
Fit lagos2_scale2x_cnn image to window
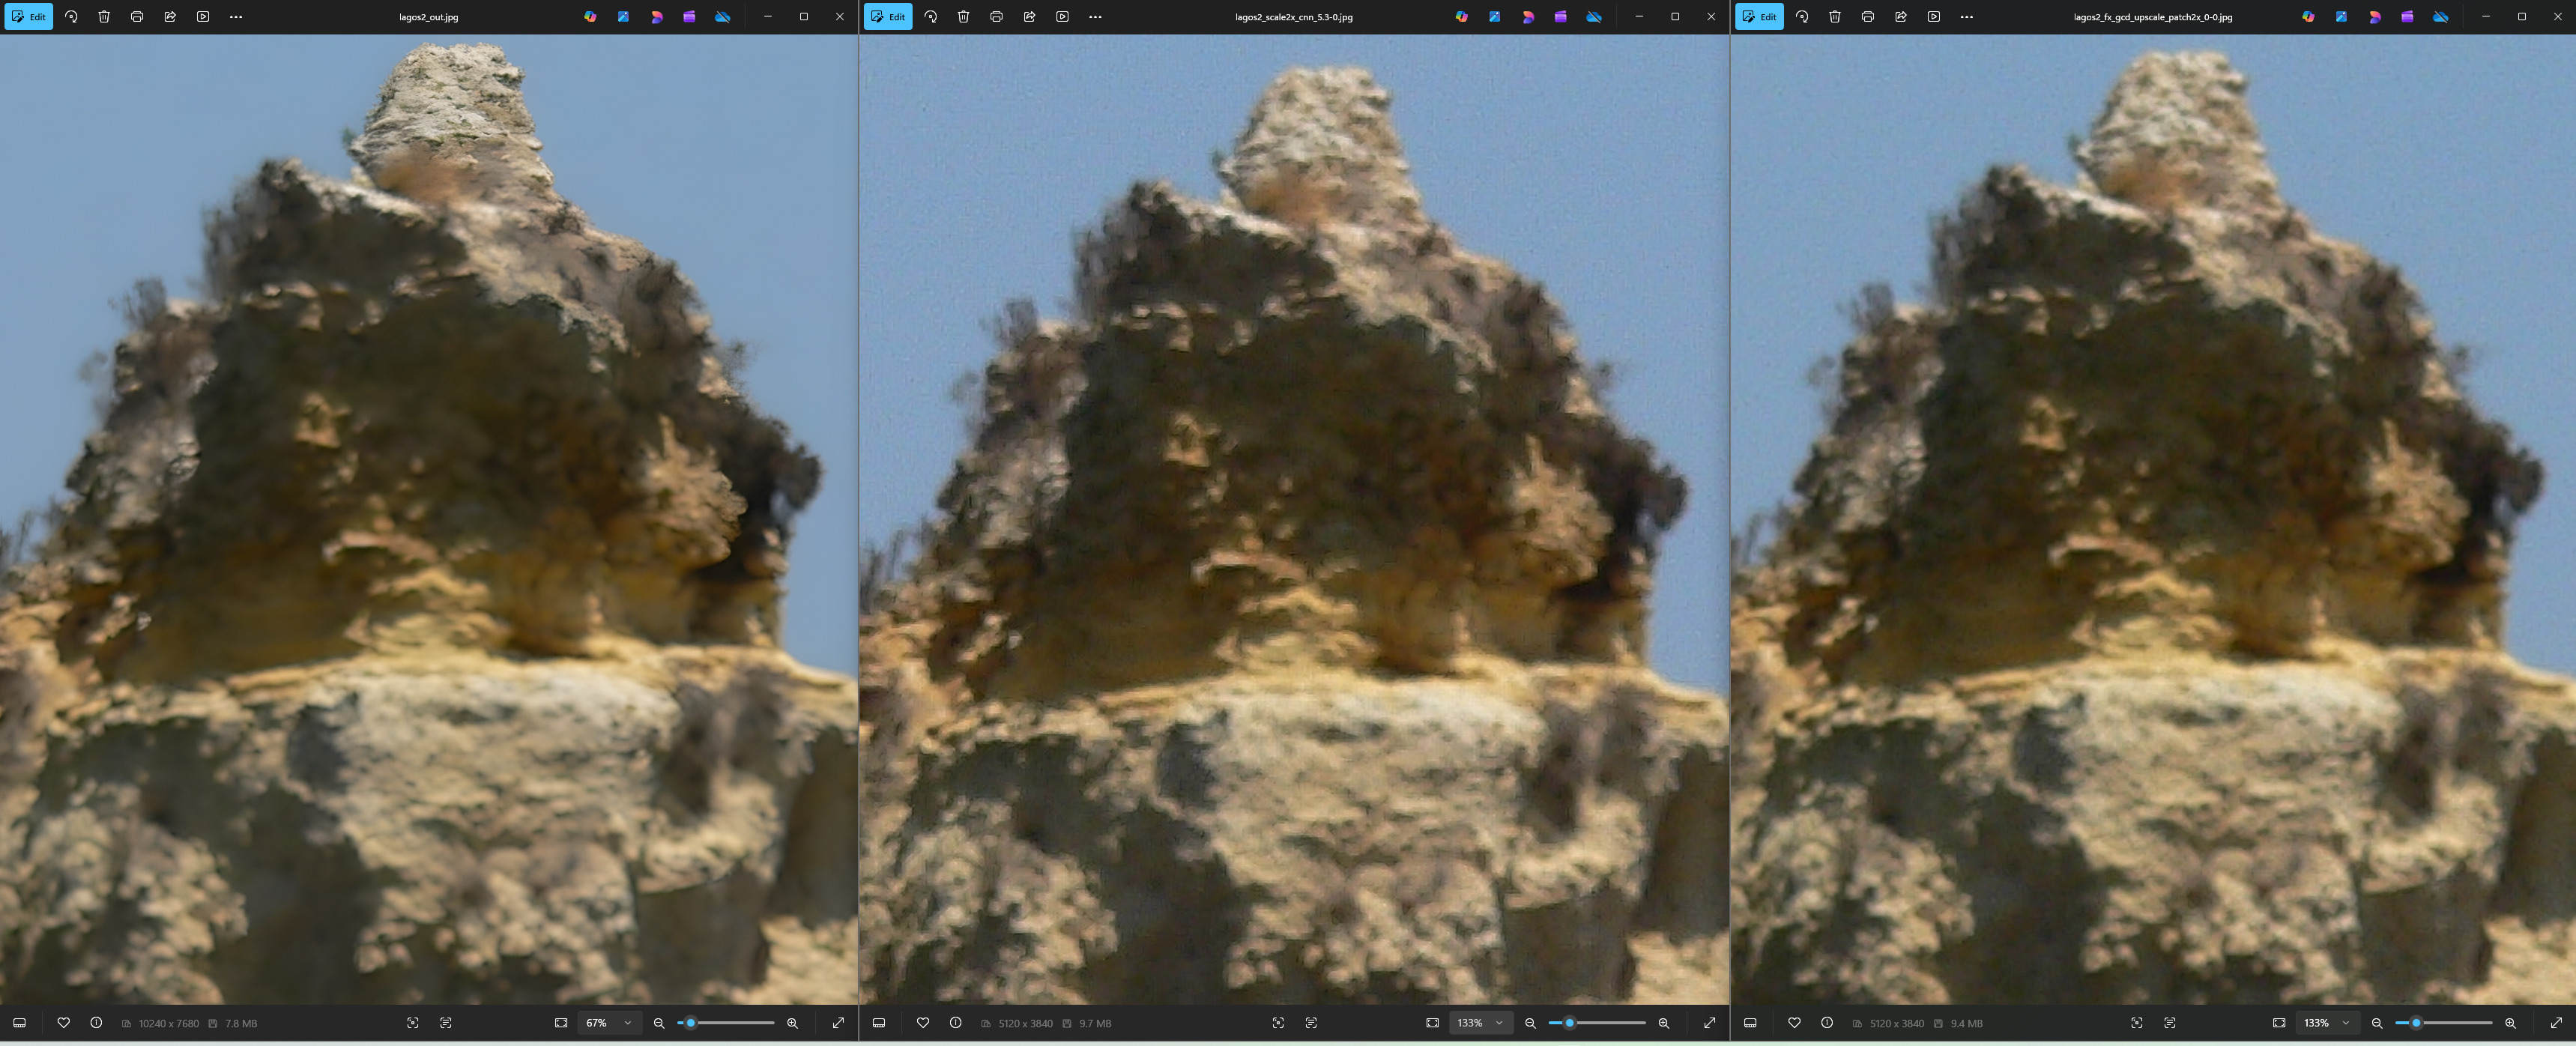tap(1432, 1023)
